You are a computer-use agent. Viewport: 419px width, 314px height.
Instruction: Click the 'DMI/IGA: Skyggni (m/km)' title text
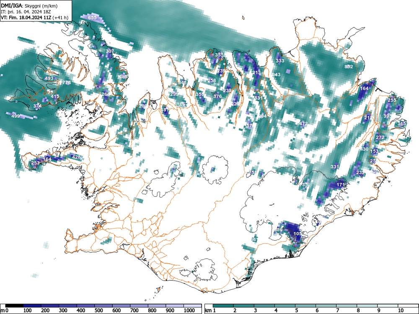[x=29, y=5]
